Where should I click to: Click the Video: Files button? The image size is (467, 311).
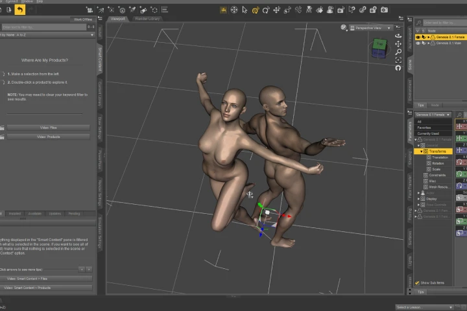point(48,128)
